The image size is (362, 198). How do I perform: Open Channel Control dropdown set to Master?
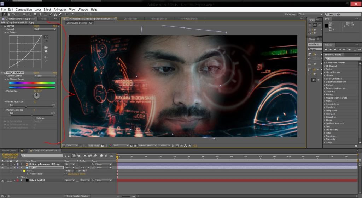(45, 76)
